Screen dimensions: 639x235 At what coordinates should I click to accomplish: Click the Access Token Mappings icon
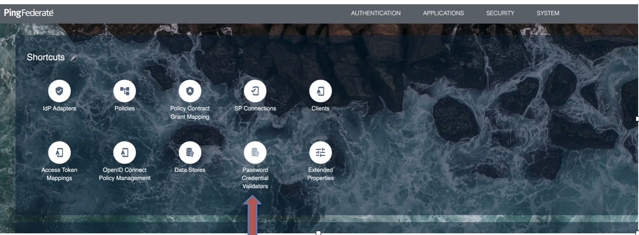(x=59, y=152)
